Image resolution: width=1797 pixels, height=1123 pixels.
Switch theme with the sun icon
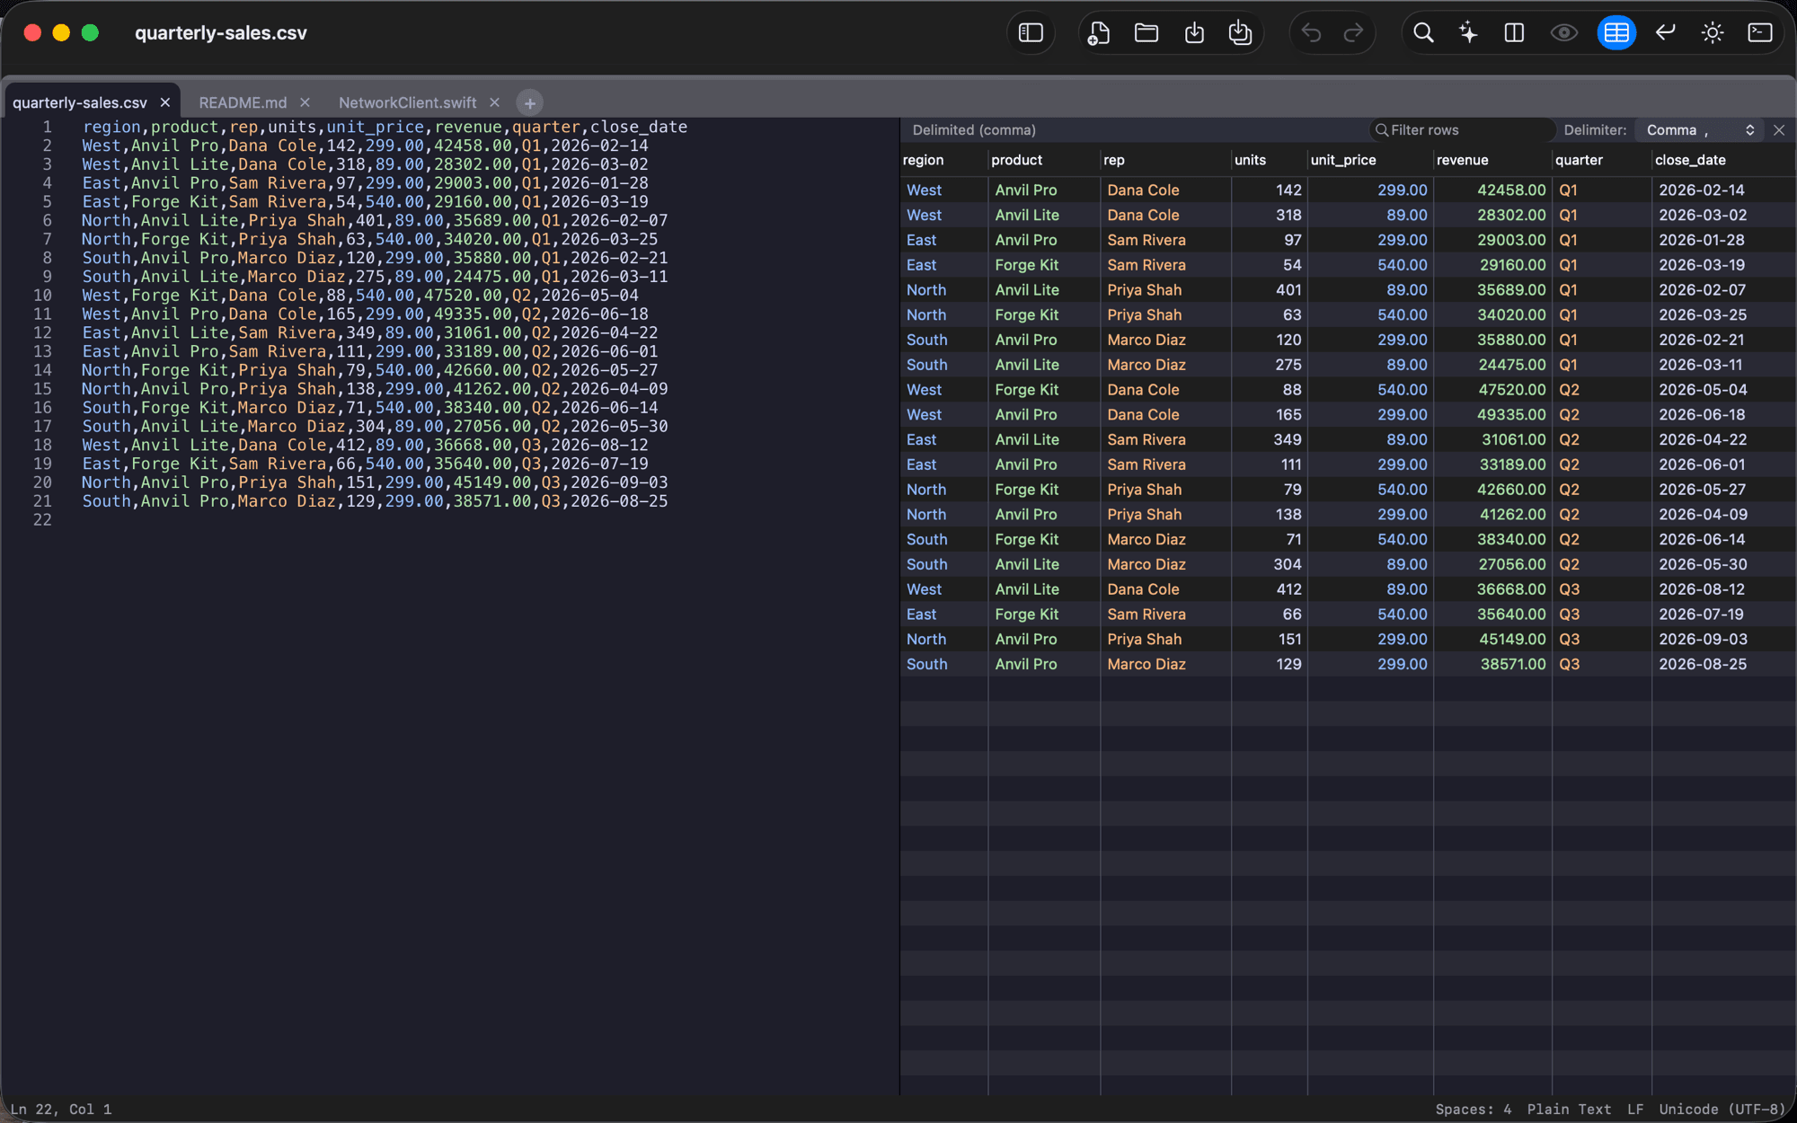[x=1712, y=33]
